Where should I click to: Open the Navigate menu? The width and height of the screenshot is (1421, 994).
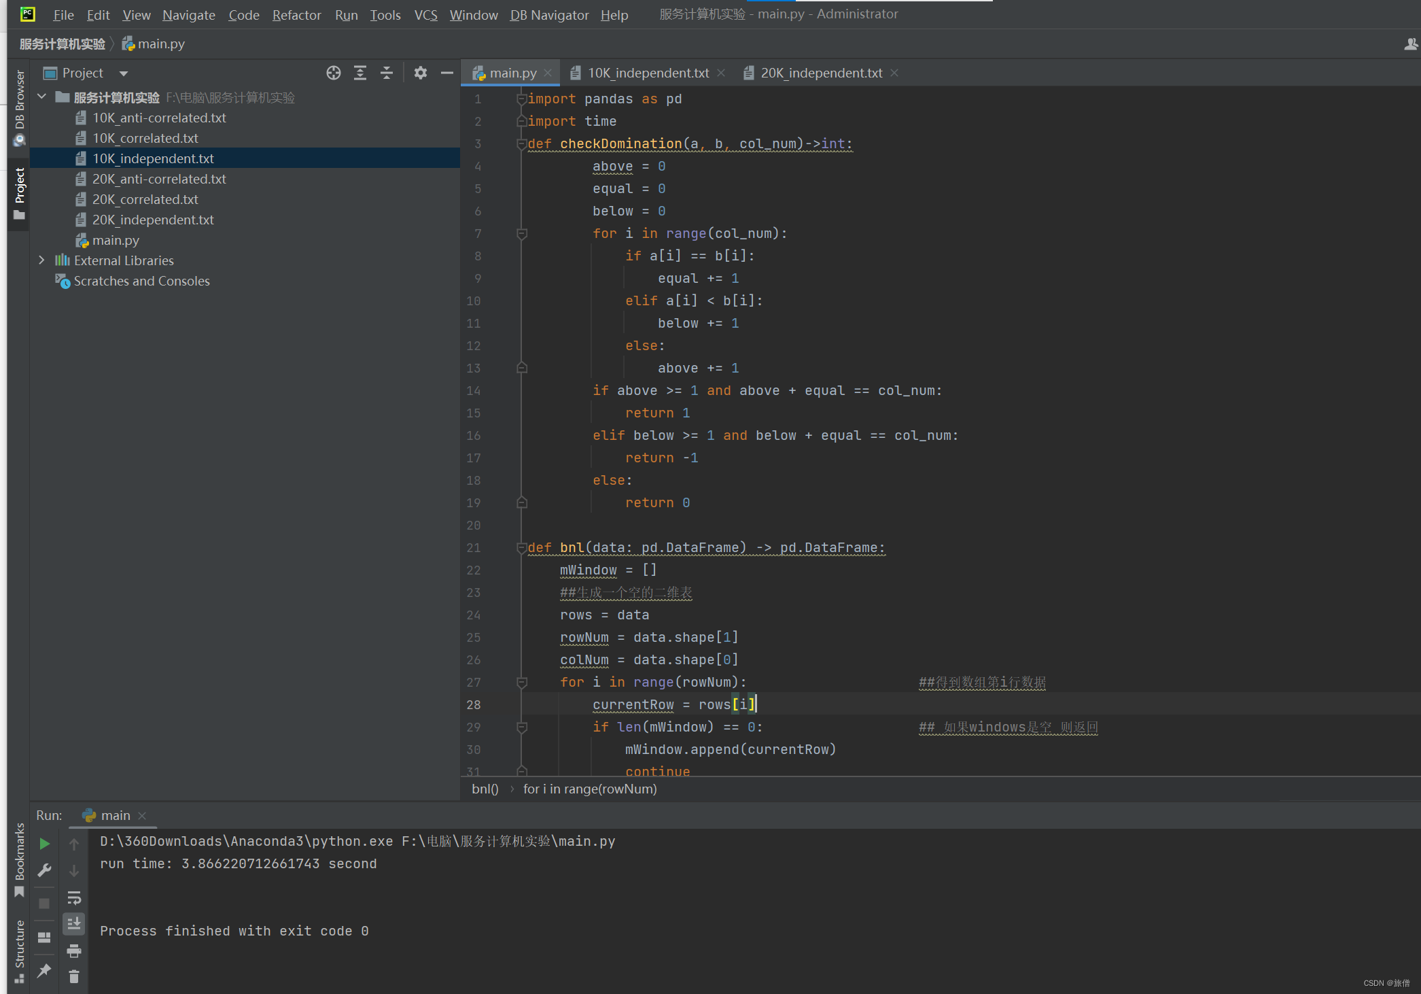(x=189, y=15)
